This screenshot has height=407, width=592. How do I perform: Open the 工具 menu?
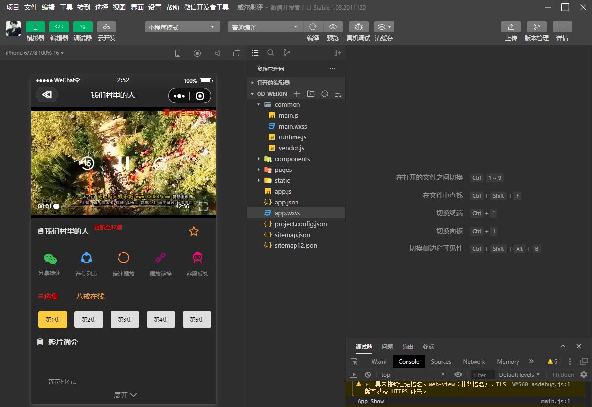click(66, 7)
